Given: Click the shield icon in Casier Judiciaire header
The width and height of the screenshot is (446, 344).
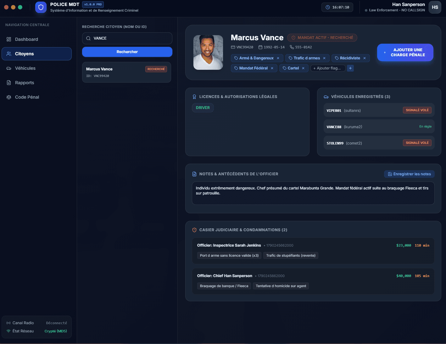Looking at the screenshot, I should (x=194, y=230).
